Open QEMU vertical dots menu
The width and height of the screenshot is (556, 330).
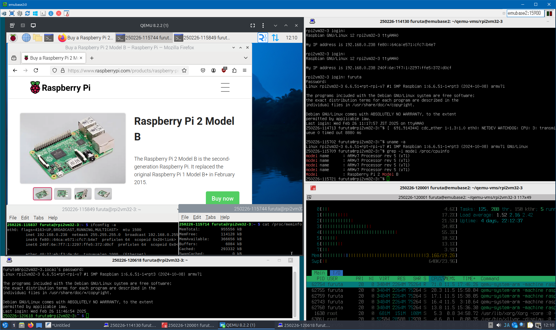(x=263, y=25)
